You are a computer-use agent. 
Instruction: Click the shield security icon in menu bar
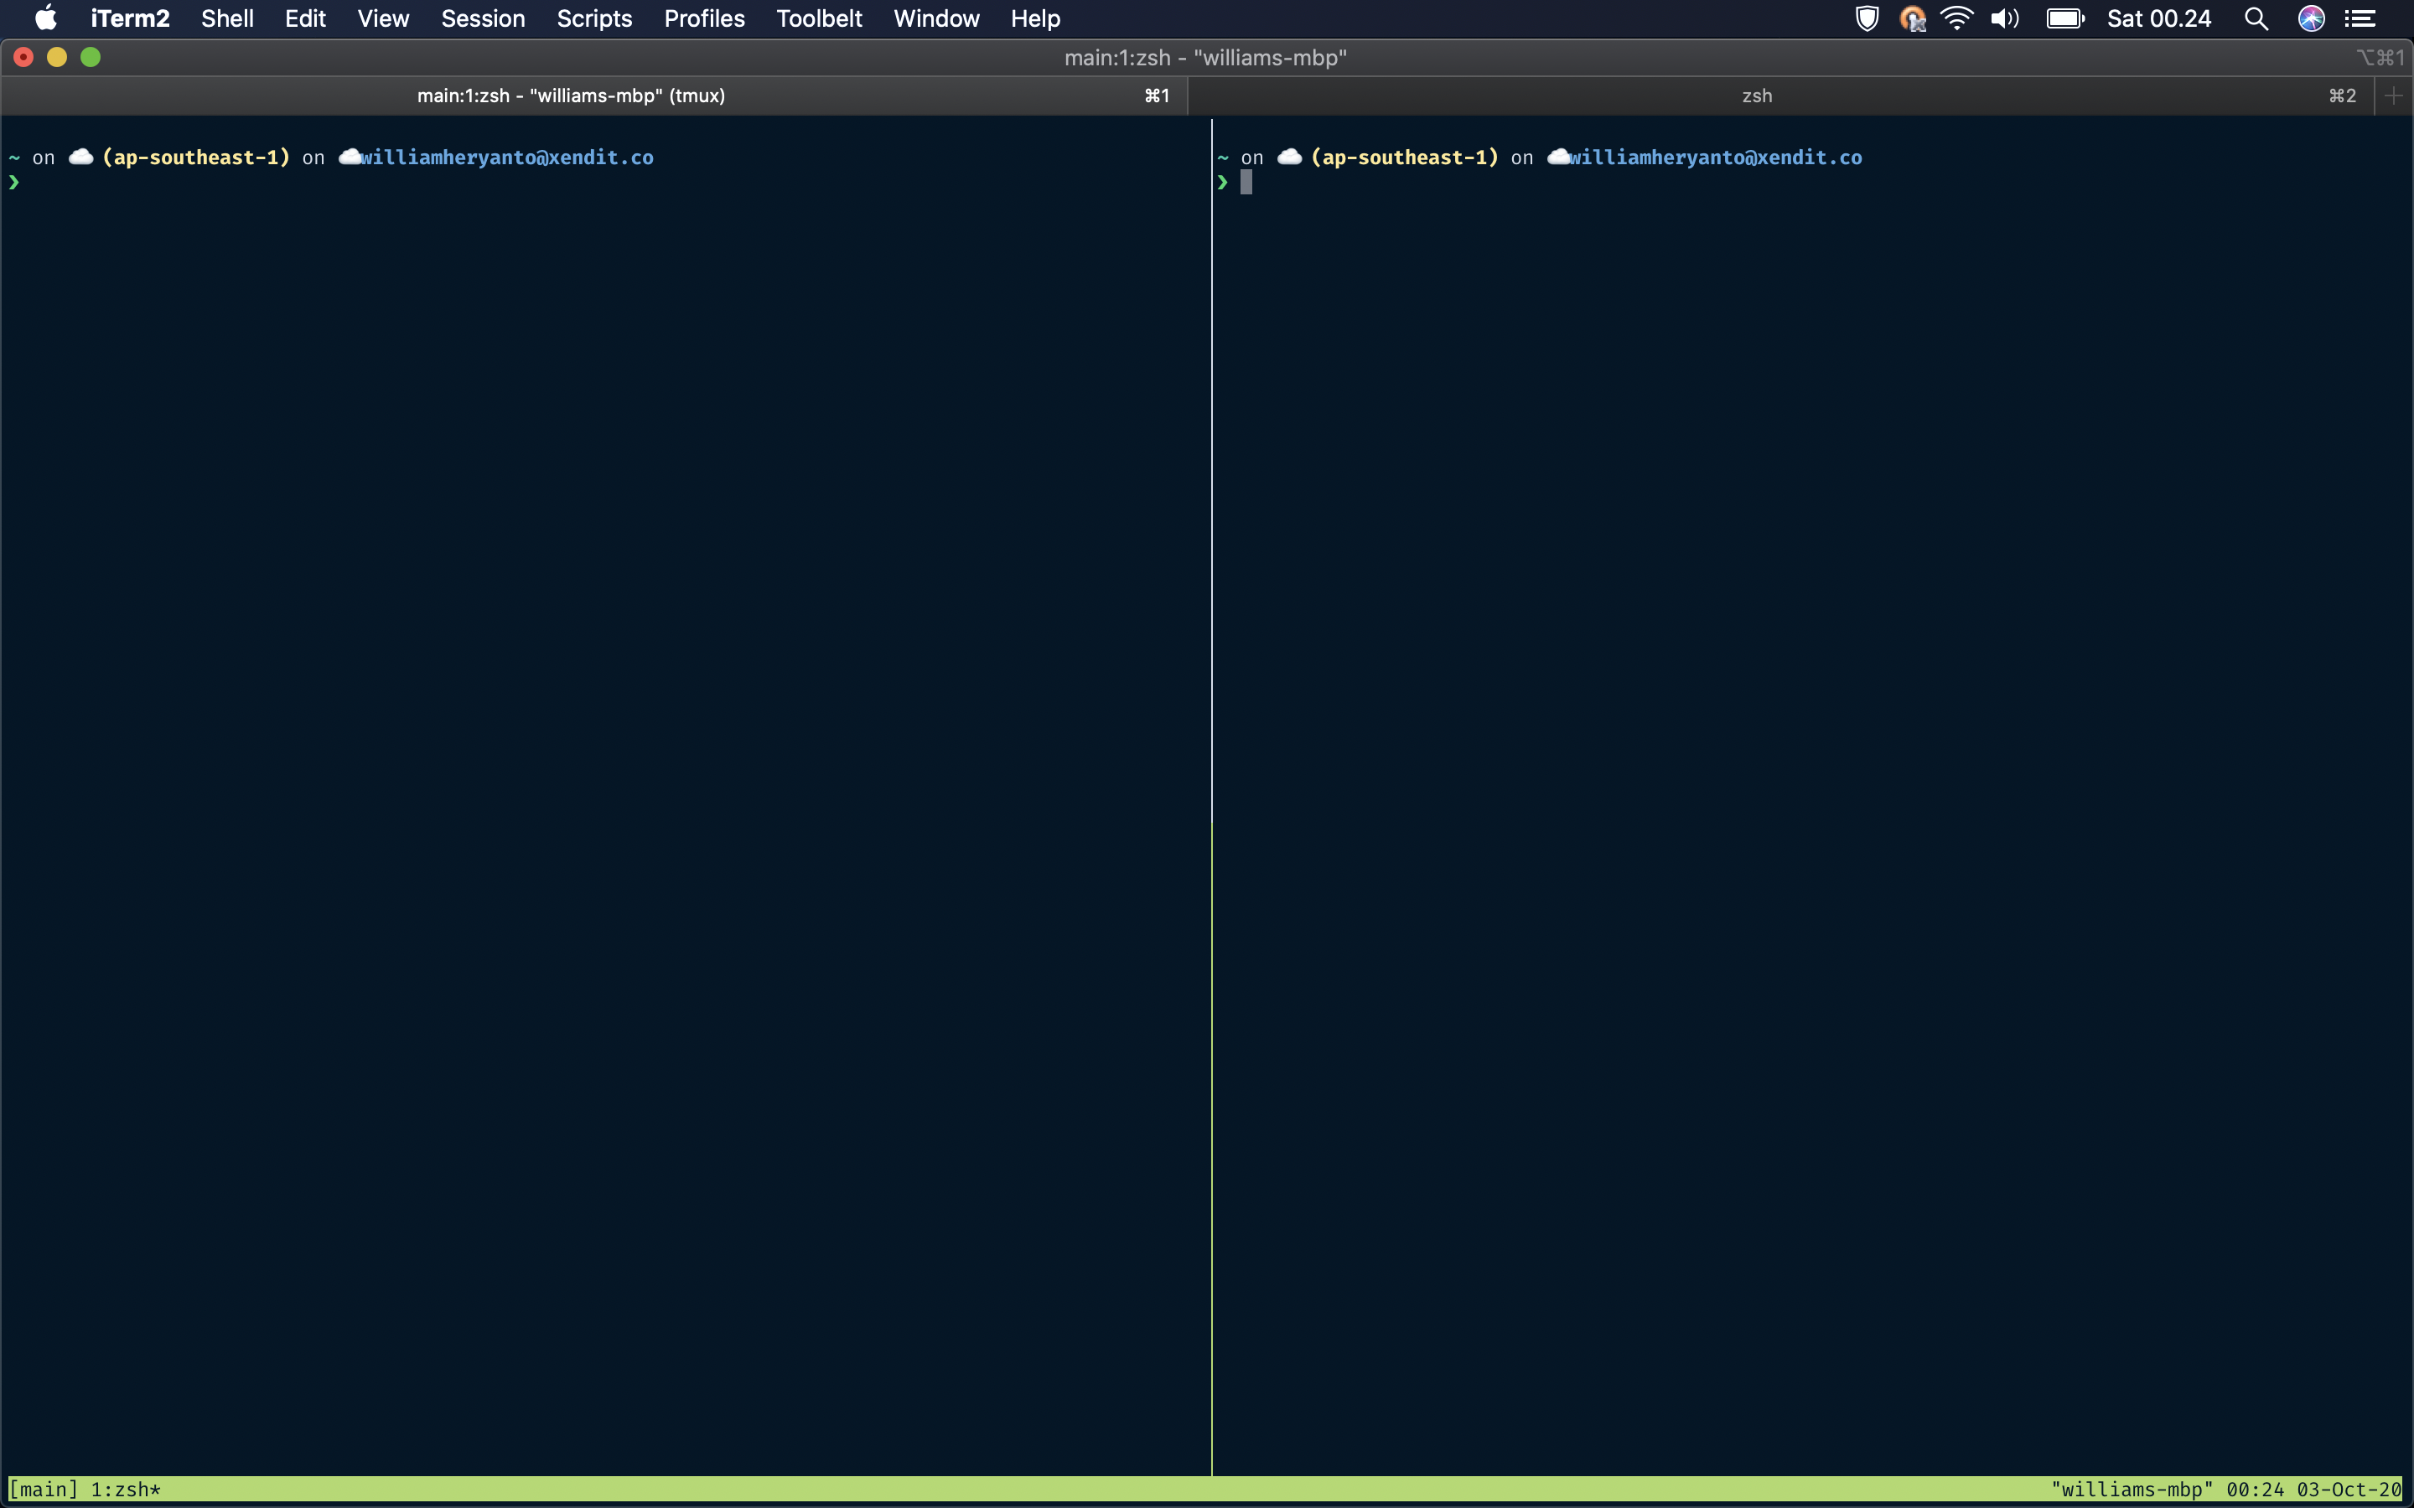pyautogui.click(x=1867, y=18)
